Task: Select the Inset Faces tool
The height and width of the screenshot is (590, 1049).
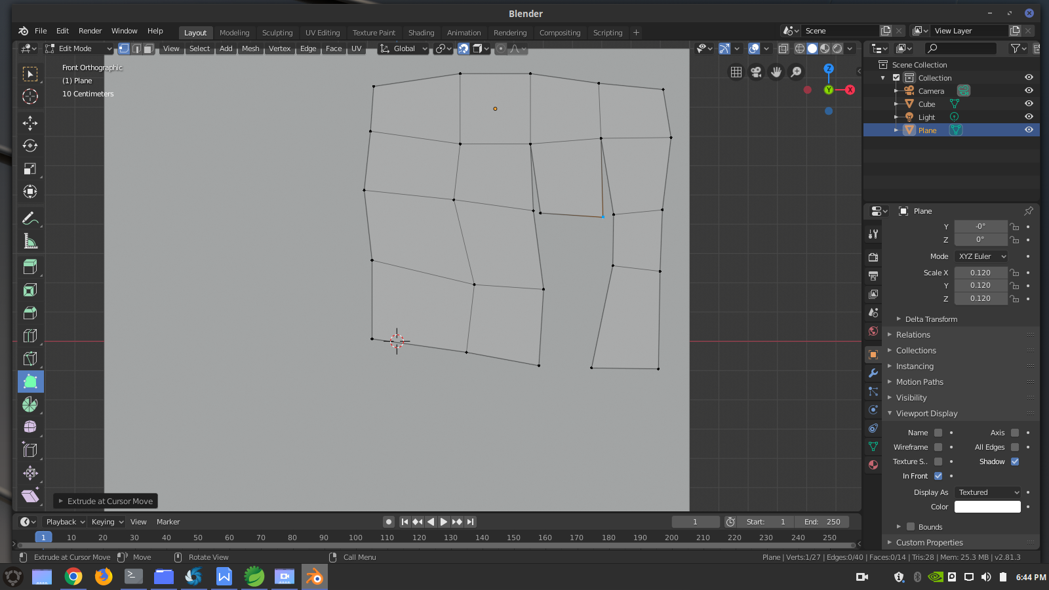Action: pos(30,290)
